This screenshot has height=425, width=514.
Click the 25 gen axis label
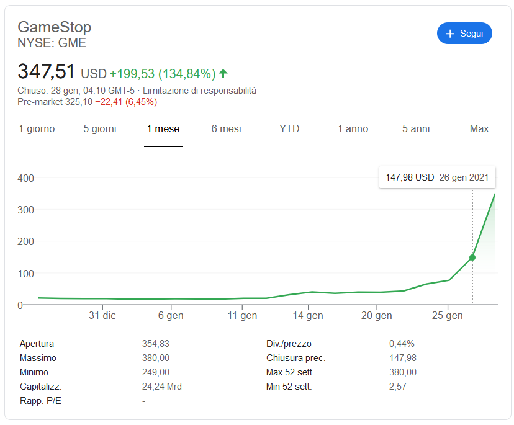(447, 316)
